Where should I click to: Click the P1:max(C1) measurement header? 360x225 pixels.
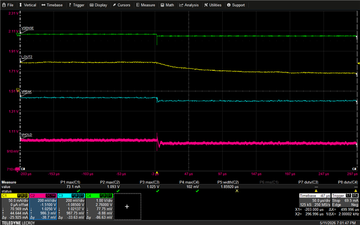pyautogui.click(x=70, y=182)
